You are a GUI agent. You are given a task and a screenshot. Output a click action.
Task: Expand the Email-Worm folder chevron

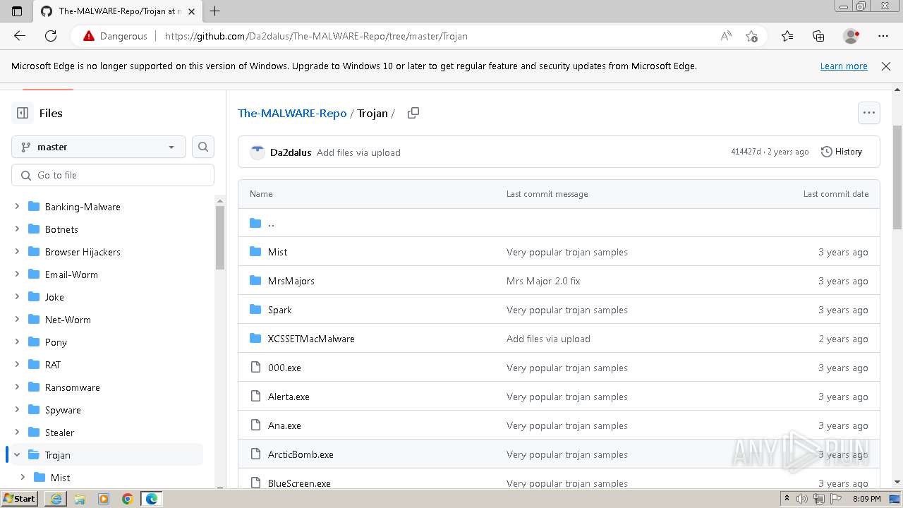(17, 274)
